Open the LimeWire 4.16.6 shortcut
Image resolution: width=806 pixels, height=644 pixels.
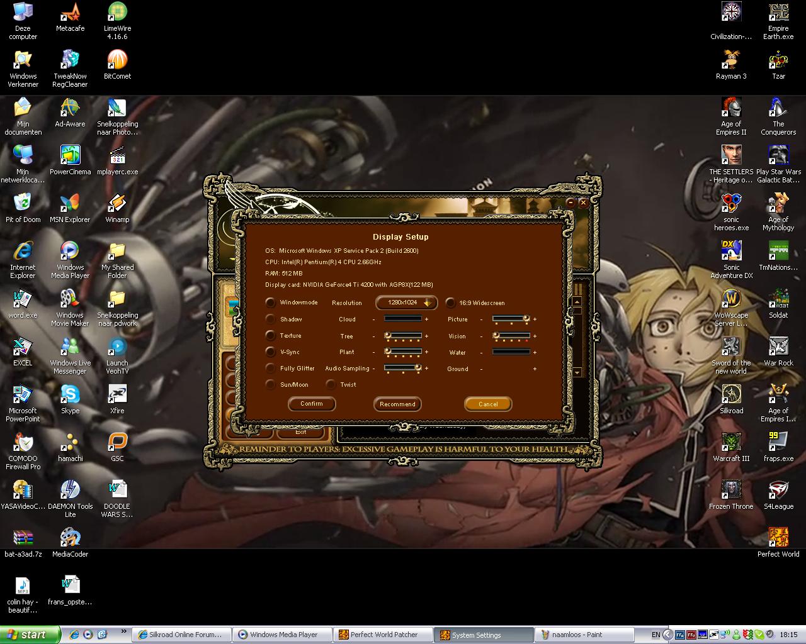pyautogui.click(x=117, y=14)
